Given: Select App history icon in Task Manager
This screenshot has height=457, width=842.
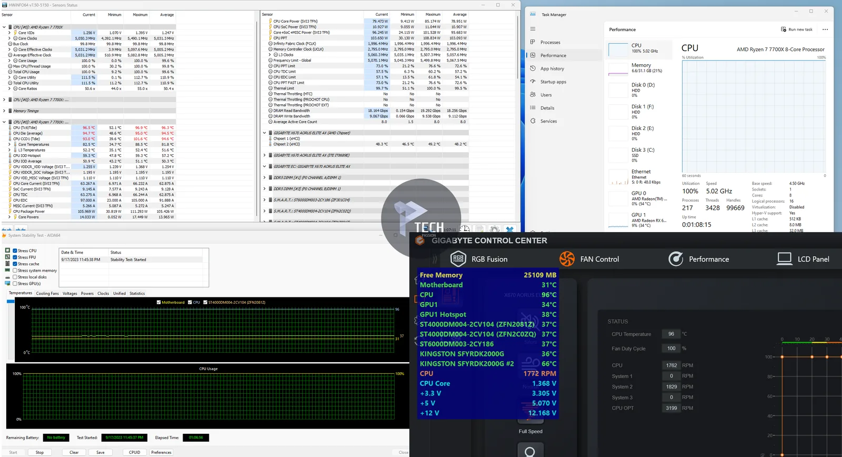Looking at the screenshot, I should tap(533, 68).
